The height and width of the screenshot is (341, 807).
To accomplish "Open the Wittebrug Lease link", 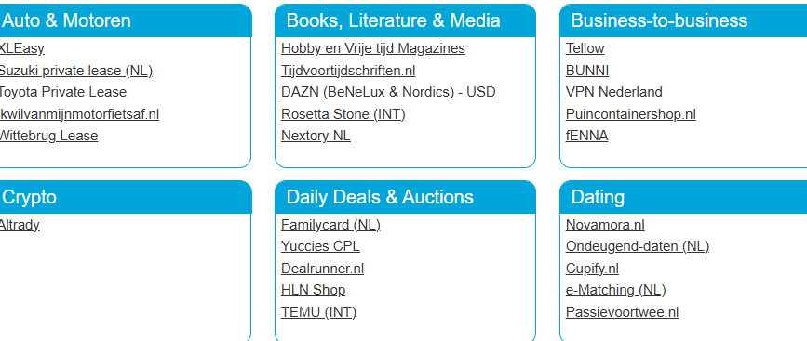I will [x=48, y=136].
